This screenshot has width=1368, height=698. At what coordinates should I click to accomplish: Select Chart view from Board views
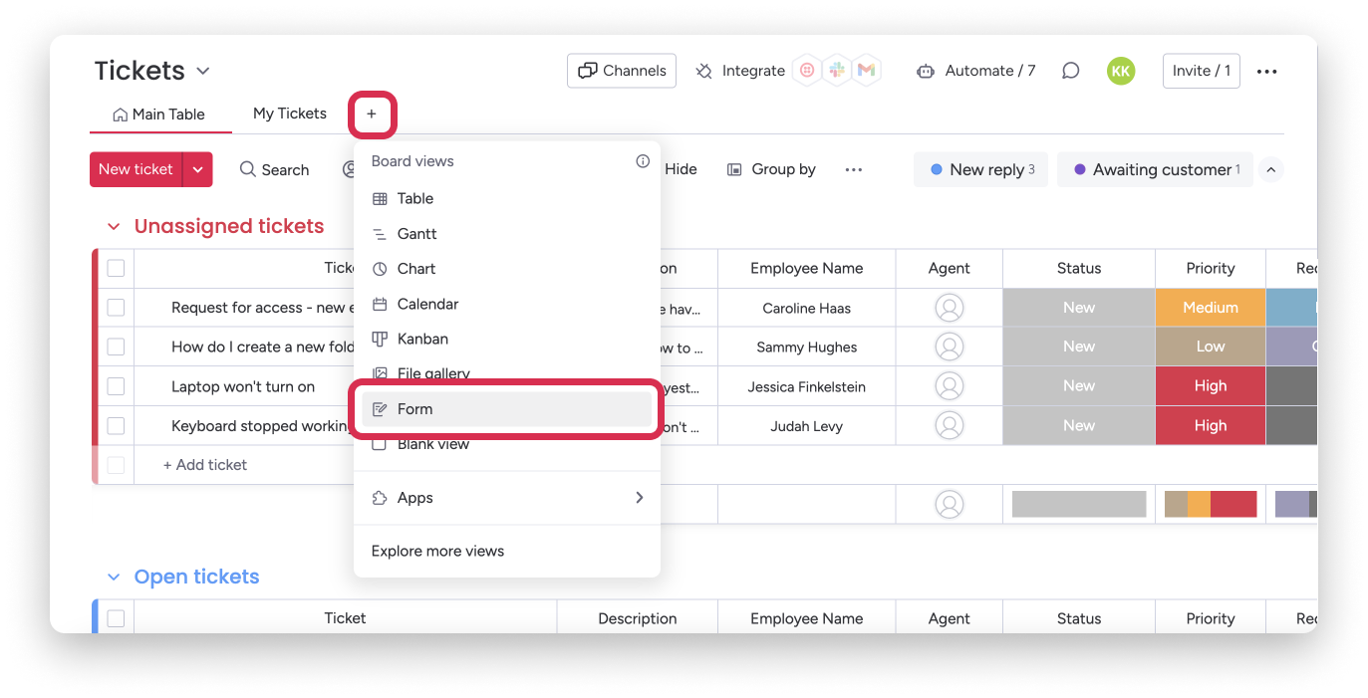(507, 269)
